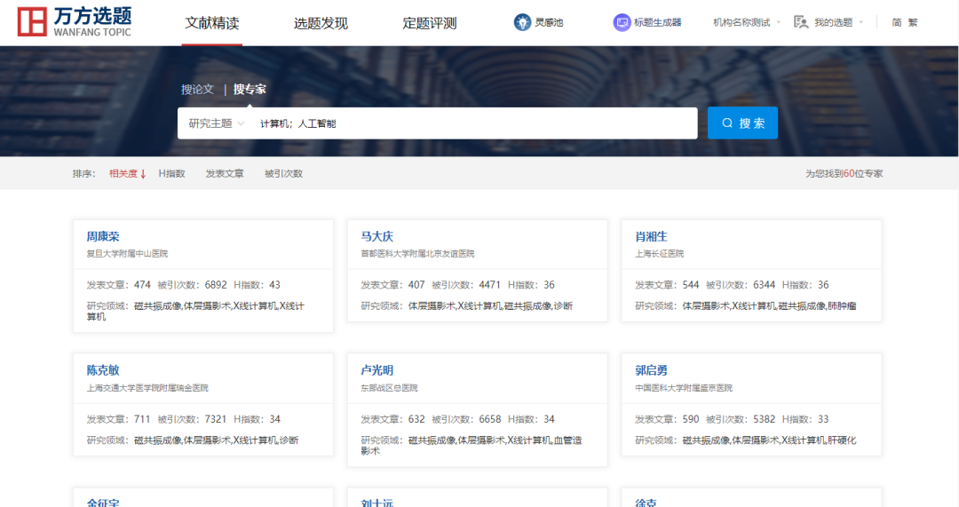
Task: Switch to 搜论文 search mode
Action: [197, 89]
